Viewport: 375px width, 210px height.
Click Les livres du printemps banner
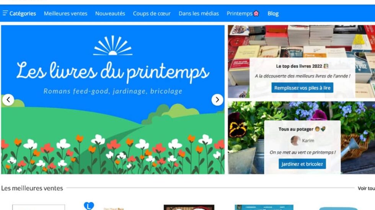click(x=112, y=100)
